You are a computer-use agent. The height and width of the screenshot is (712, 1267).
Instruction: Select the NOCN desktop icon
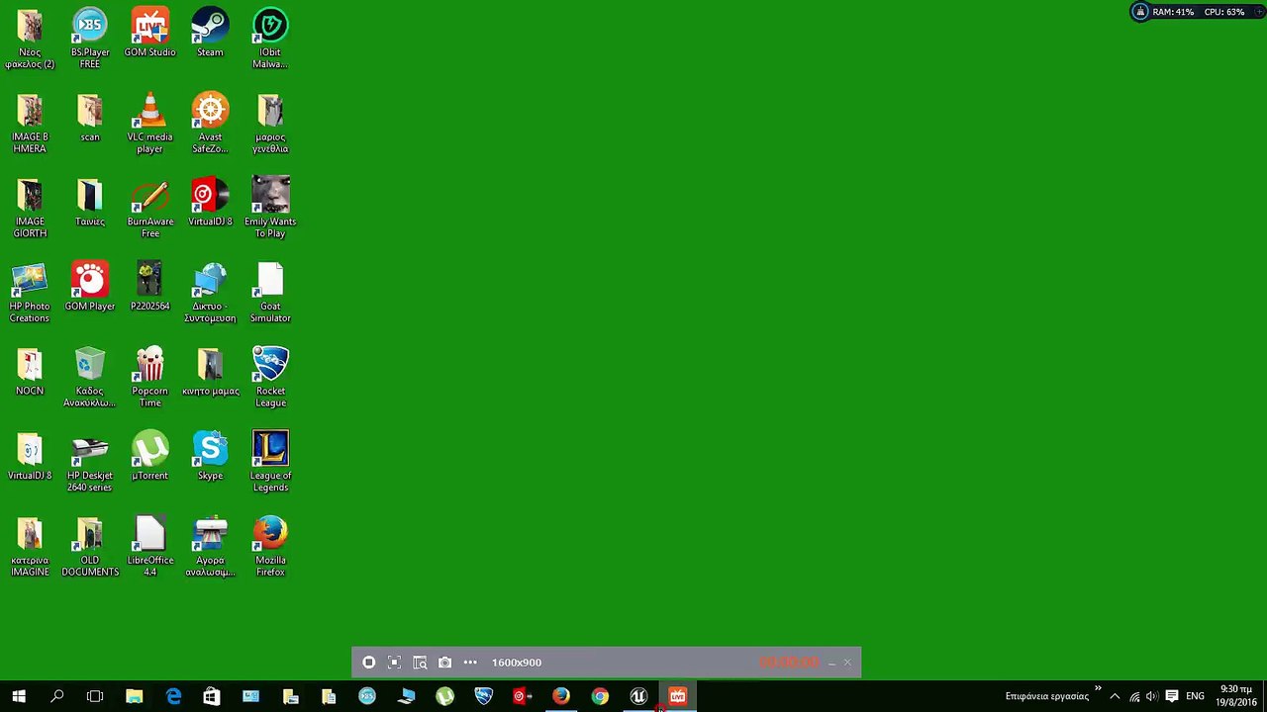pos(30,371)
